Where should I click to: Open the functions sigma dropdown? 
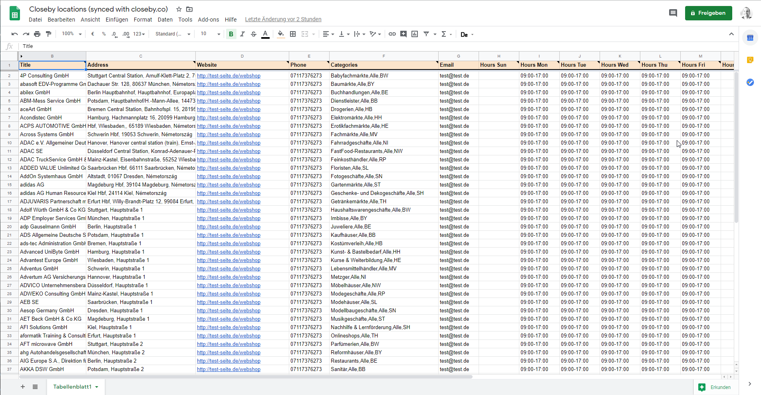pos(446,34)
